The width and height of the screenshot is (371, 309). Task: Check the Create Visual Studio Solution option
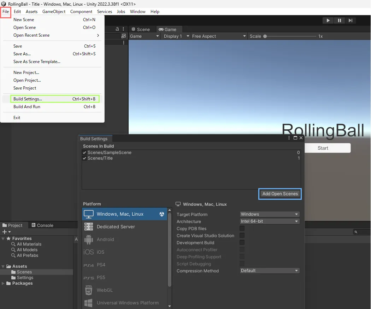pos(242,236)
